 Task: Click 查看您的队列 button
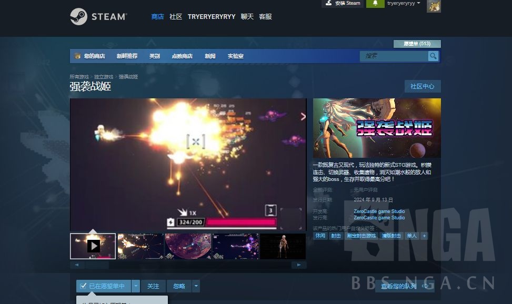[405, 286]
